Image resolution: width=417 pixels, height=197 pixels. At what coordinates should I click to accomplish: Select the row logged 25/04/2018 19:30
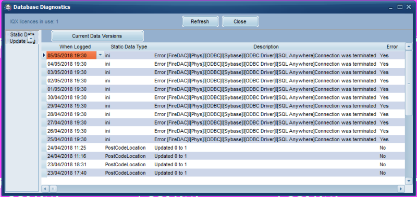tap(224, 139)
